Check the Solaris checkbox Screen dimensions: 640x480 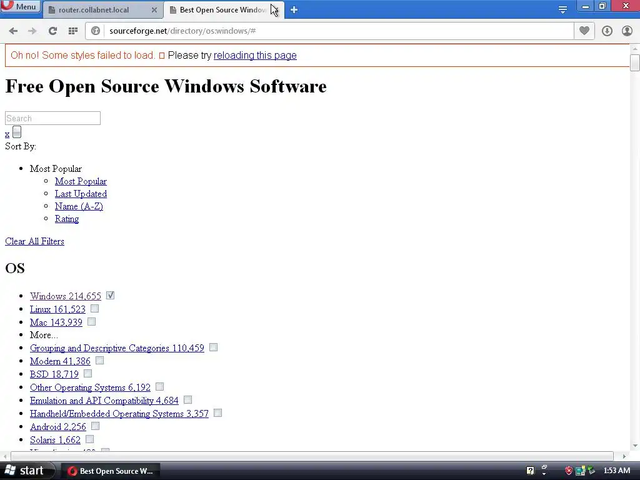pos(90,439)
